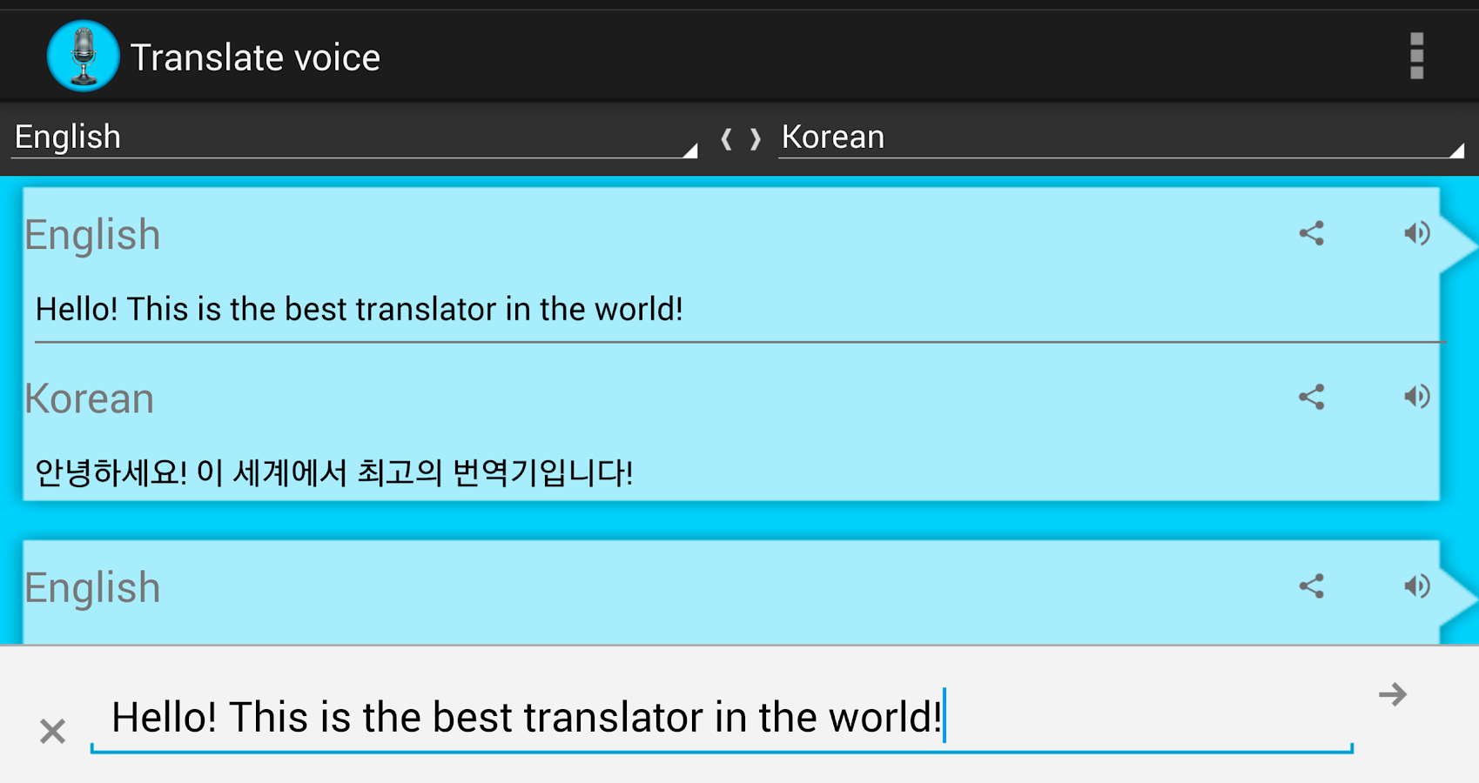Viewport: 1479px width, 783px height.
Task: Select the Korean card header
Action: (x=89, y=398)
